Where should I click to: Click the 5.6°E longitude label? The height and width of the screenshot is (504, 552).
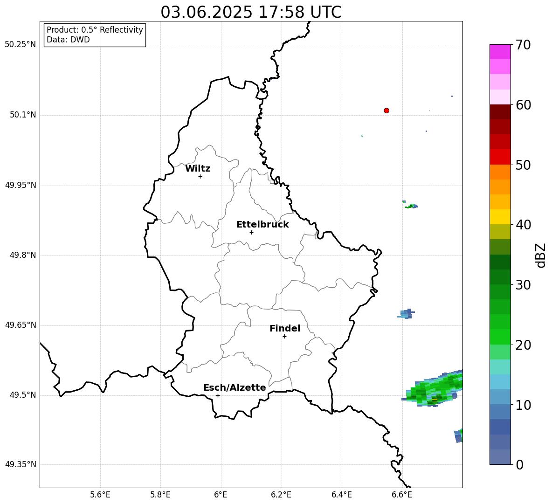[x=100, y=495]
